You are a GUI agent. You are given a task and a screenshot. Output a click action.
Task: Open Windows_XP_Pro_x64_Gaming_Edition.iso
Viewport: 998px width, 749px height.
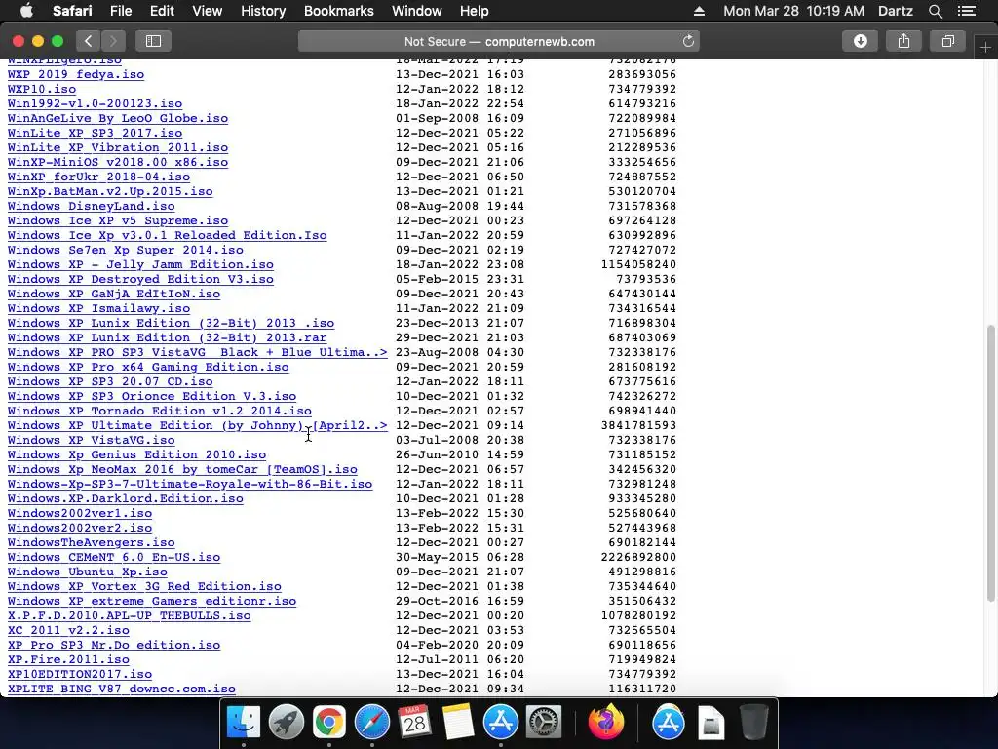148,368
